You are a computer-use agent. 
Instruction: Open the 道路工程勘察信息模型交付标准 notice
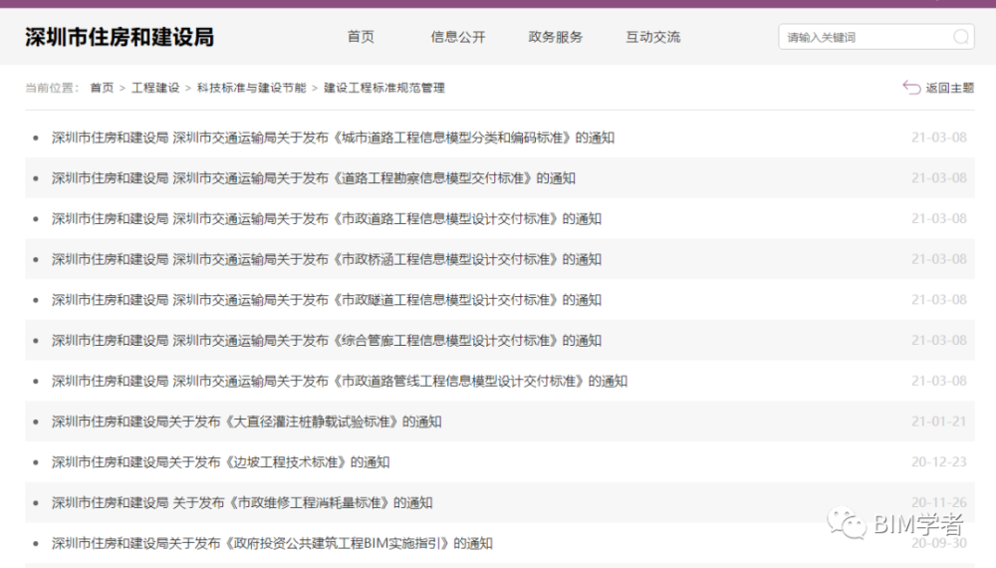[x=313, y=178]
